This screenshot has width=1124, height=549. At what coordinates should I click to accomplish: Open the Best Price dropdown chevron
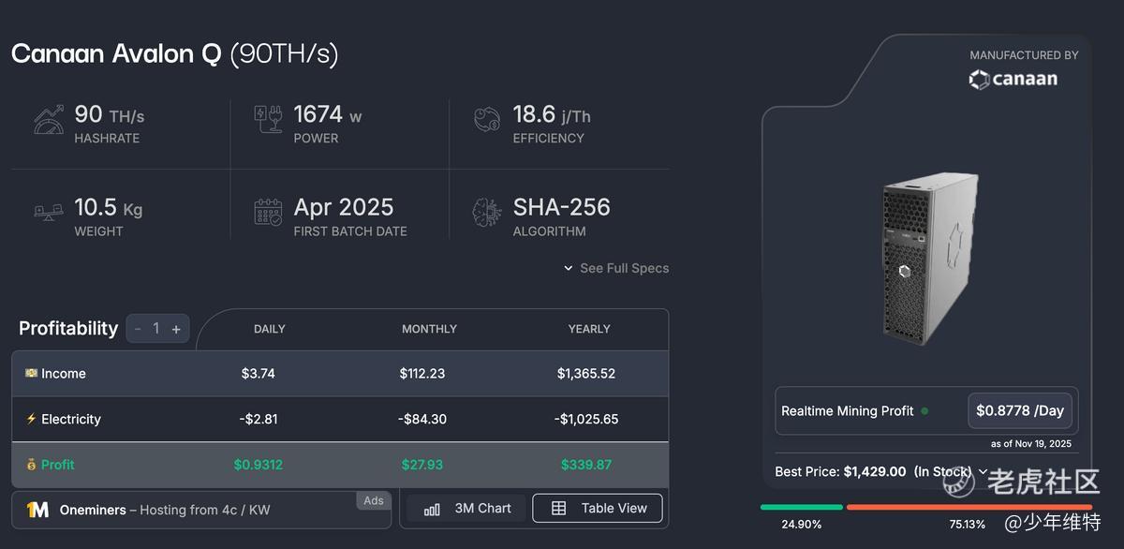[x=983, y=471]
